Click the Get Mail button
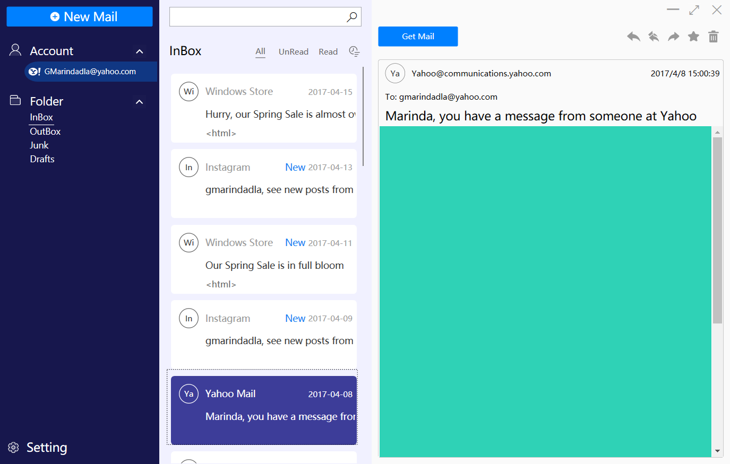The width and height of the screenshot is (730, 464). (418, 36)
